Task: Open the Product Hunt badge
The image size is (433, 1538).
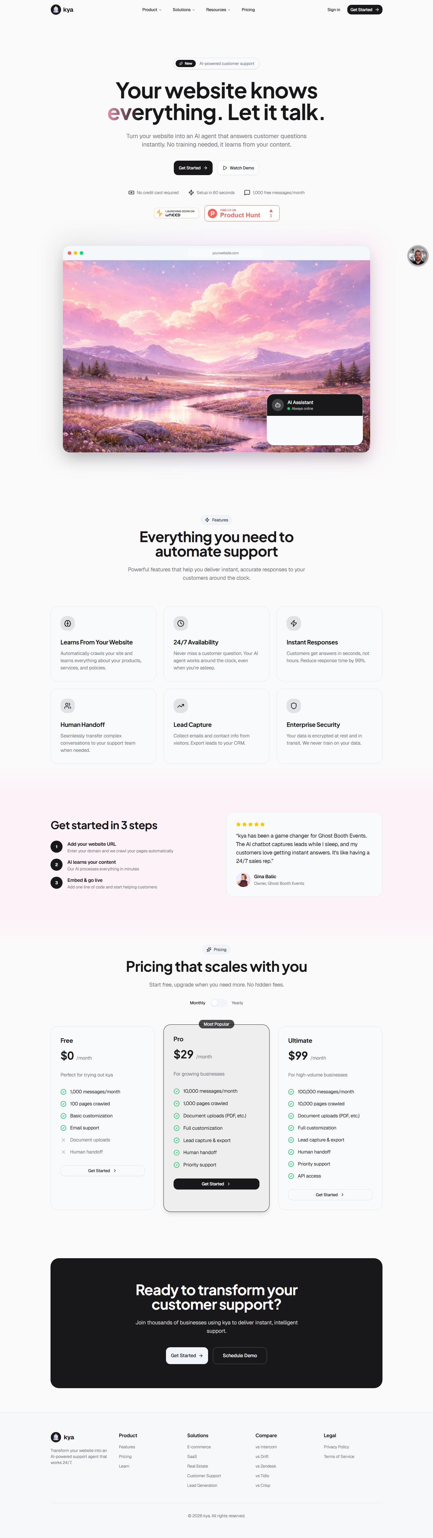Action: point(241,213)
